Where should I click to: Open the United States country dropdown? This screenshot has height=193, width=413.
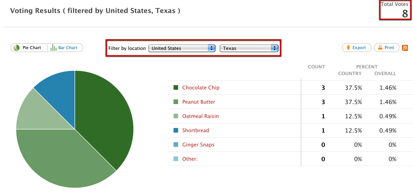click(182, 48)
